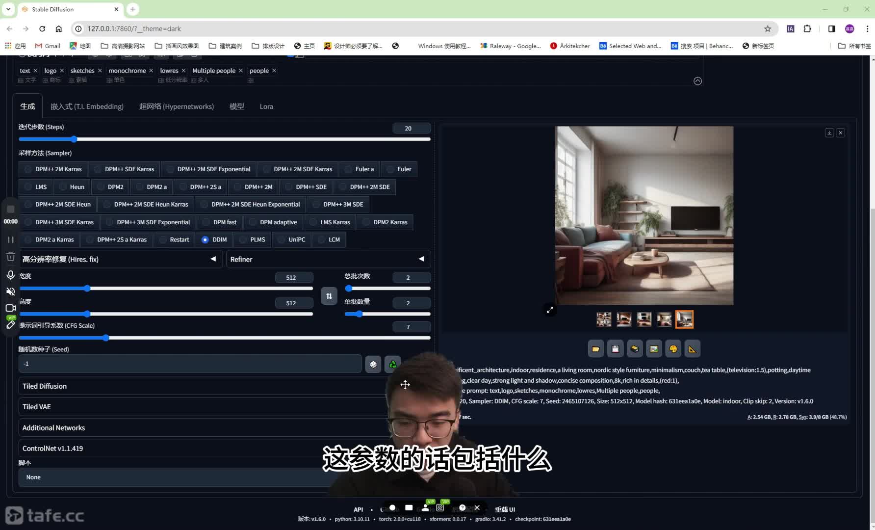875x530 pixels.
Task: Open the Lora tab
Action: pos(266,106)
